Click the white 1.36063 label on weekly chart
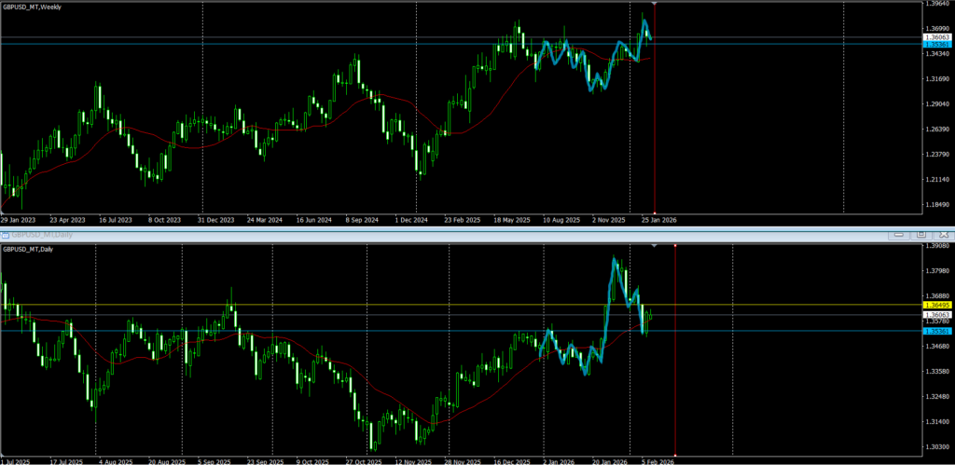 (x=936, y=37)
